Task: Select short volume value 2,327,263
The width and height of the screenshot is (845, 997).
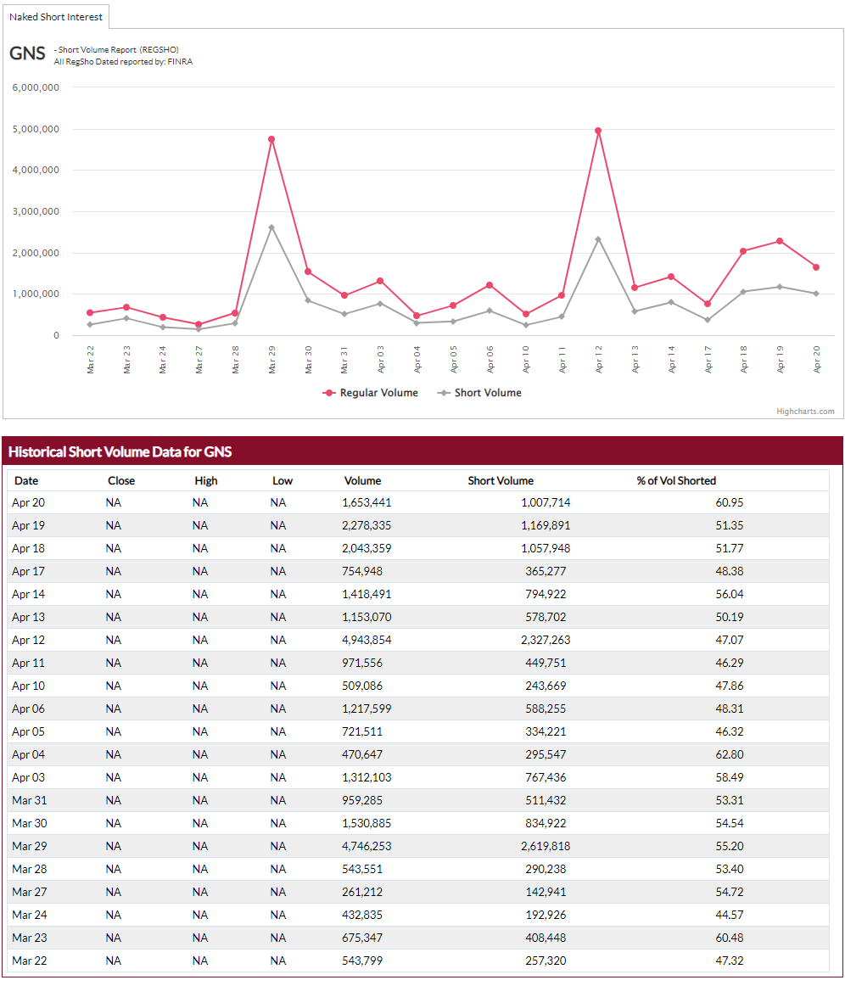Action: [x=546, y=640]
